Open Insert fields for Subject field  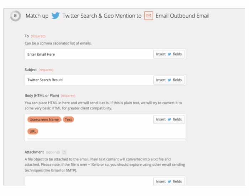point(169,80)
